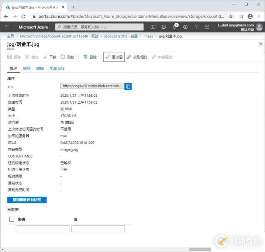Go forward in the browser
Viewport: 265px width, 252px height.
click(x=15, y=16)
